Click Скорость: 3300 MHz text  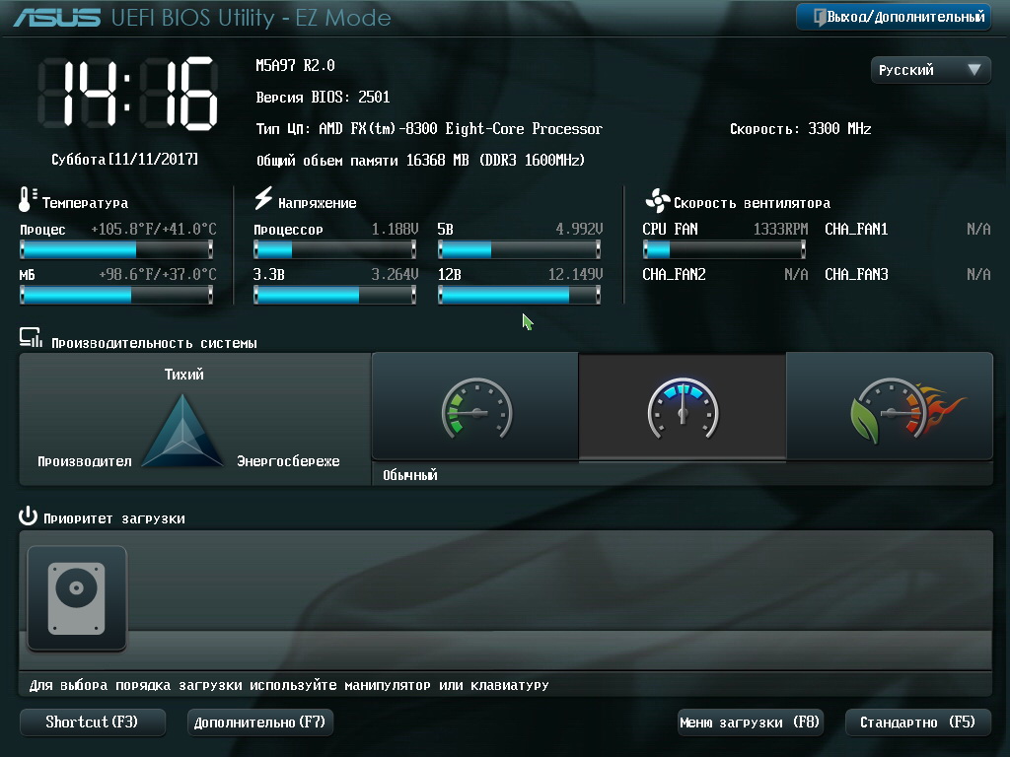pos(801,129)
